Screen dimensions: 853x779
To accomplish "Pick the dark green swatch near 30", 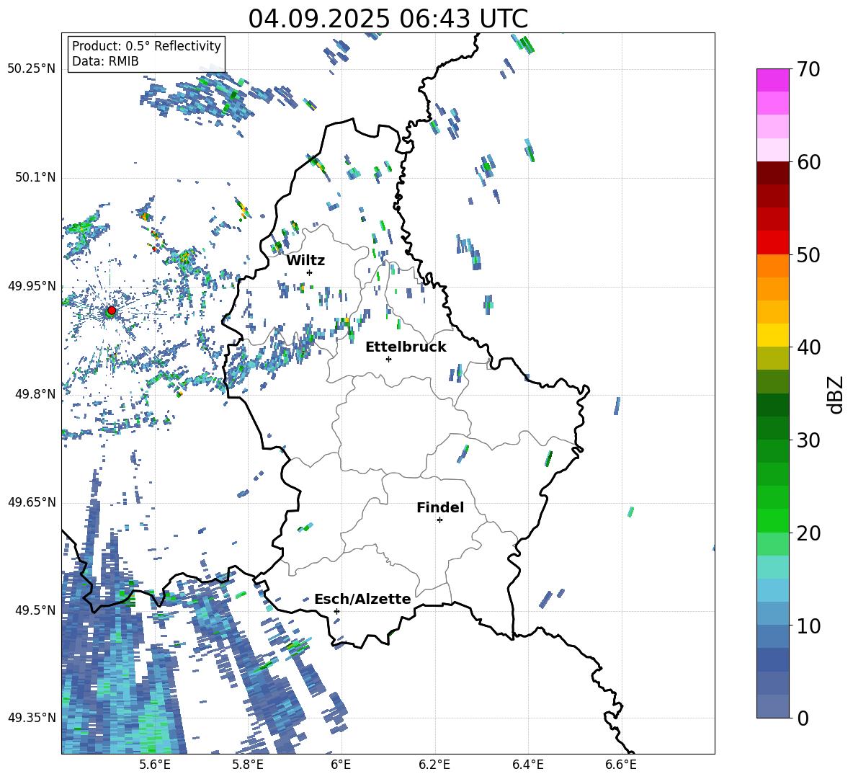I will pos(772,428).
